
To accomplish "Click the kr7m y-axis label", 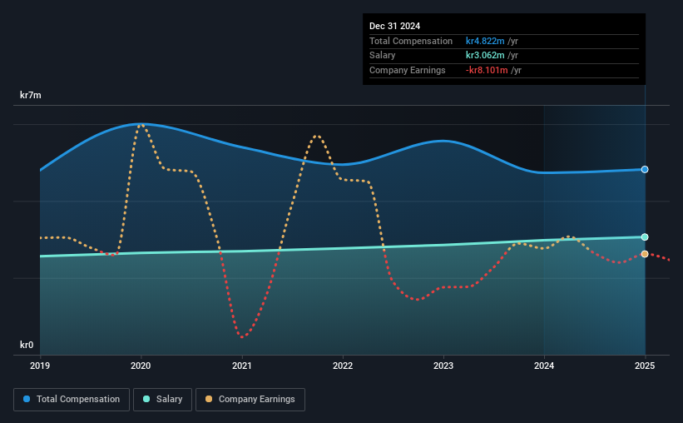I will (x=31, y=95).
